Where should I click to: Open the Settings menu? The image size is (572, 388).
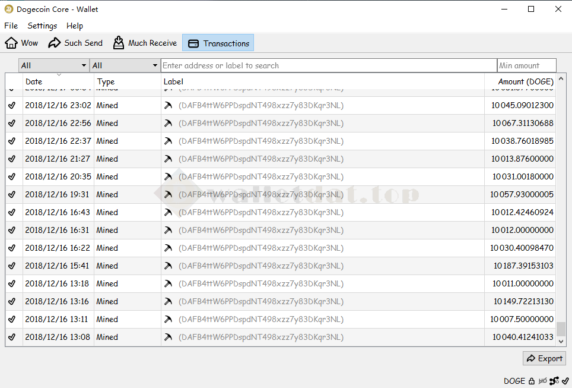coord(42,26)
